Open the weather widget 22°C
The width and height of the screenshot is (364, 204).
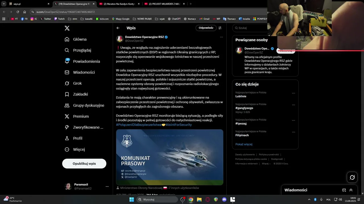click(13, 199)
